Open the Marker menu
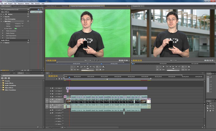The image size is (216, 131). coord(27,4)
